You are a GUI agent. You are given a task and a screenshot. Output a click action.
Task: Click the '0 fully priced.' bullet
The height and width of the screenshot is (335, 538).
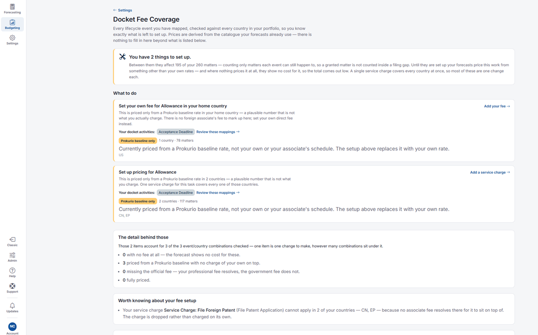click(137, 280)
